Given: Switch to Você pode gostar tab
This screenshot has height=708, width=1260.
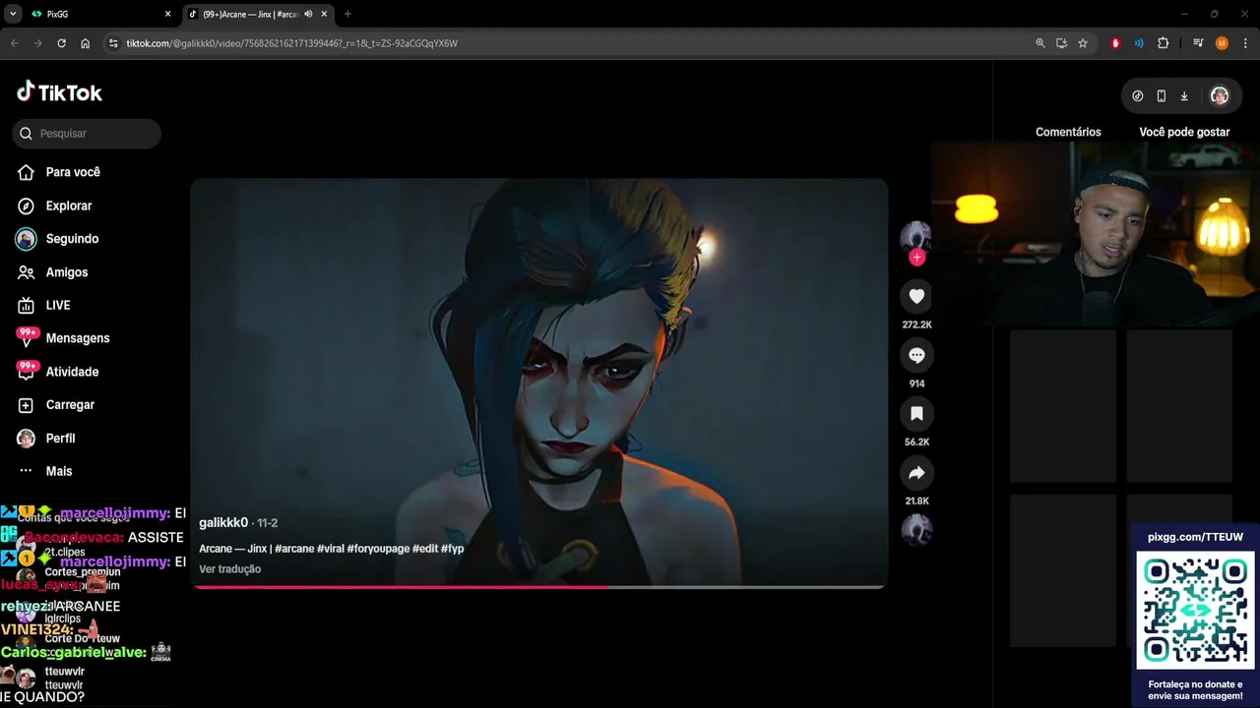Looking at the screenshot, I should tap(1184, 132).
